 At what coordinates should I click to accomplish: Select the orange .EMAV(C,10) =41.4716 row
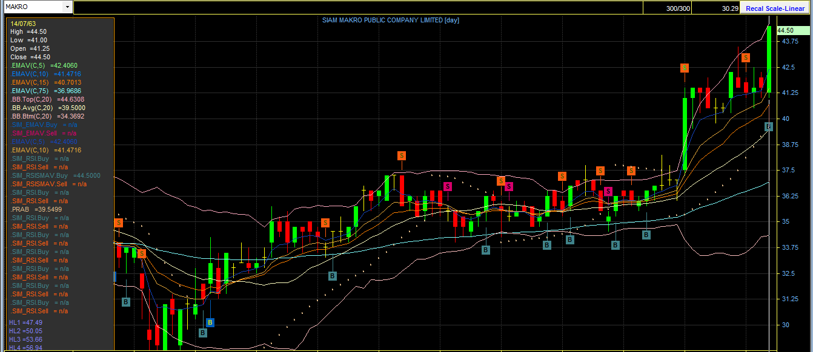(x=45, y=150)
